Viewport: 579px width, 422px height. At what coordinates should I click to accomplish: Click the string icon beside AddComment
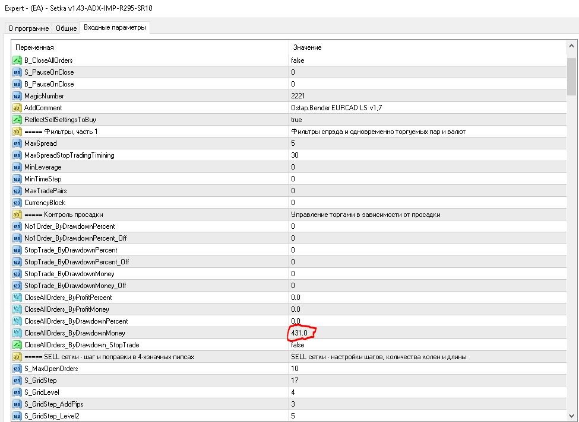pyautogui.click(x=17, y=108)
